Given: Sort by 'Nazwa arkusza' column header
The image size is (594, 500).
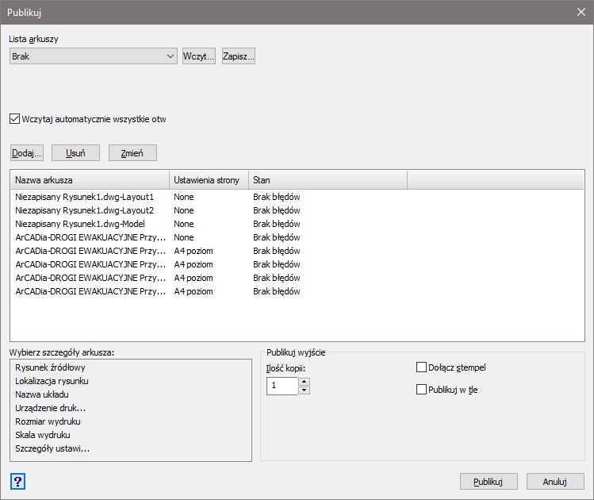Looking at the screenshot, I should 90,180.
